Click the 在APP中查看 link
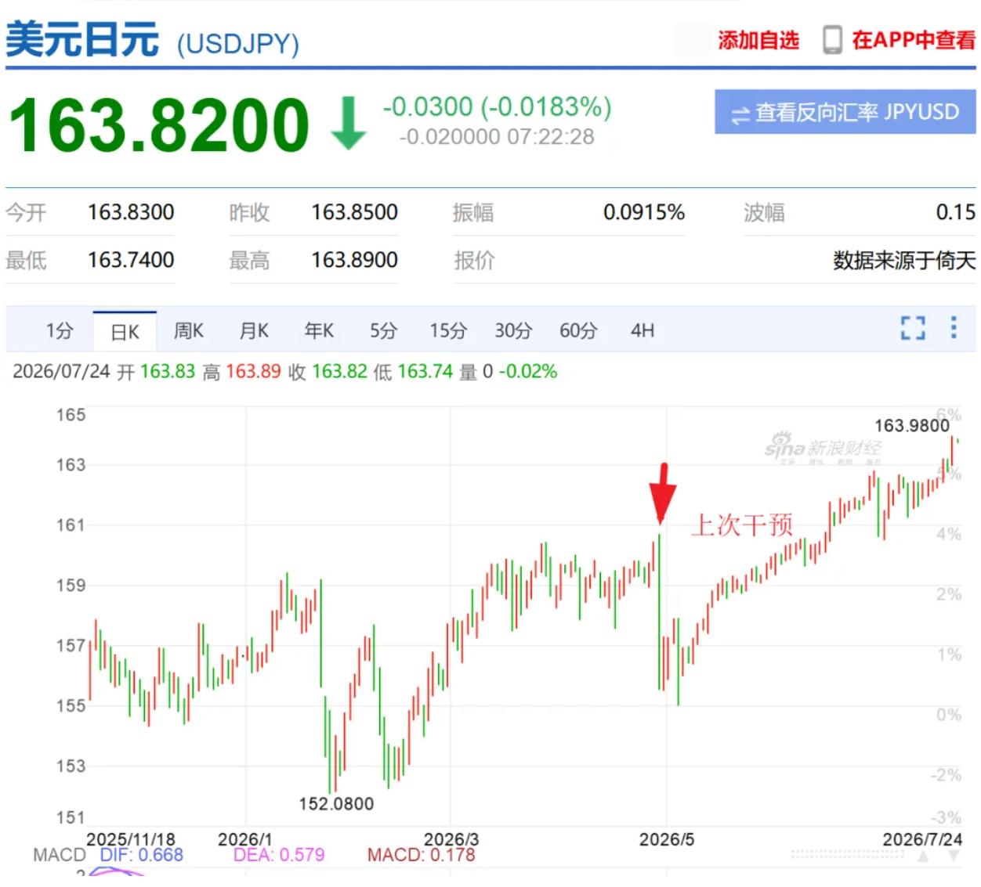The image size is (981, 887). tap(914, 40)
